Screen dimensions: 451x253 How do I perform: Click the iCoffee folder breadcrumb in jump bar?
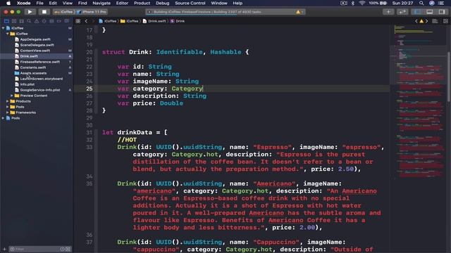(130, 21)
